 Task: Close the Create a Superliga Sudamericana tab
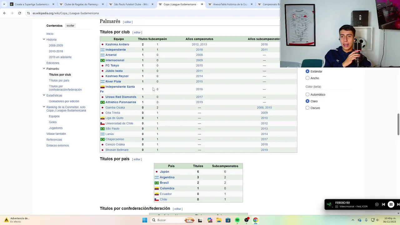53,4
